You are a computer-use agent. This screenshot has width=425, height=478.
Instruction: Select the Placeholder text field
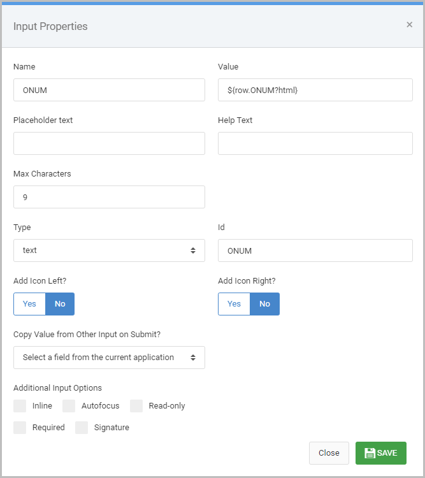(x=109, y=143)
